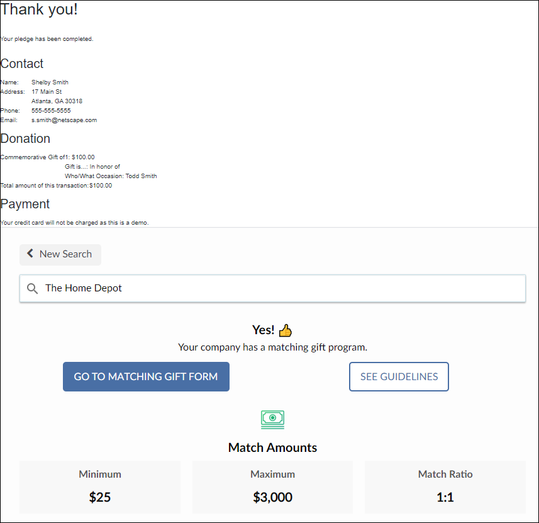Click the Donation section heading
Screen dimensions: 539x523
point(25,138)
